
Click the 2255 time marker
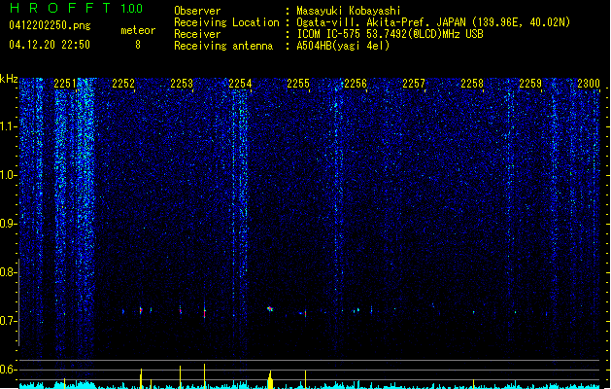(298, 84)
